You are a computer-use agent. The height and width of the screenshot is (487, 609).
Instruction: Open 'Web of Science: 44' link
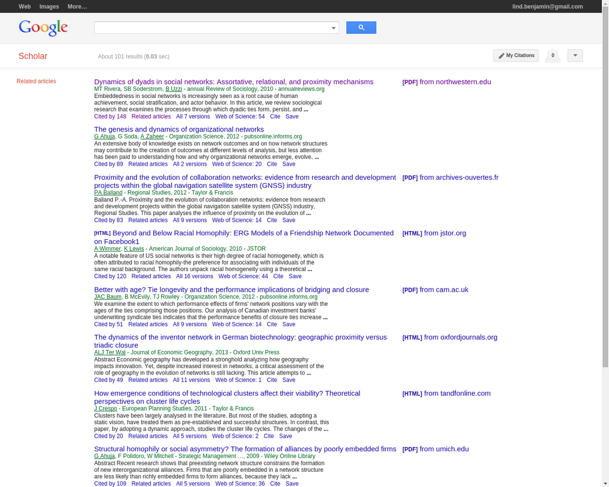(243, 276)
